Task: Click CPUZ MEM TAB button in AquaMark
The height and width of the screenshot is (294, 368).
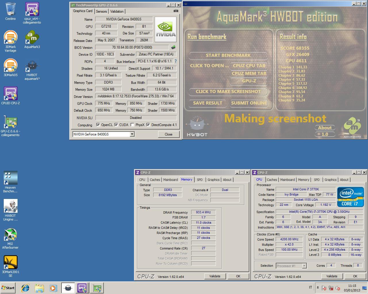Action: point(249,73)
